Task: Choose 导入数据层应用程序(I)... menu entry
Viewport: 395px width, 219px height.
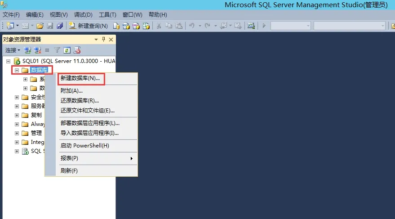Action: (89, 133)
